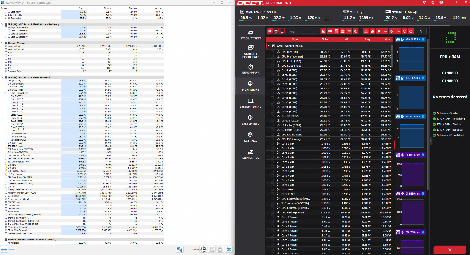Switch OCCT monitoring to graph-only view
Screen dimensions: 470x255
coord(282,31)
